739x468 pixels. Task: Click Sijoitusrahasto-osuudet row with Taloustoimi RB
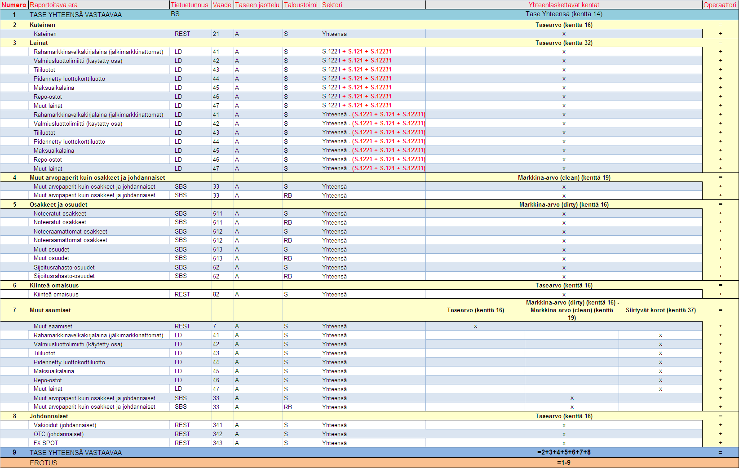point(64,276)
